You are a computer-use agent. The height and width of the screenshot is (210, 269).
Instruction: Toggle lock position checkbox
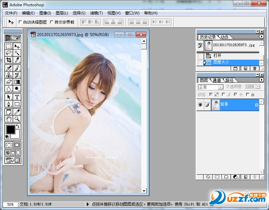point(235,94)
